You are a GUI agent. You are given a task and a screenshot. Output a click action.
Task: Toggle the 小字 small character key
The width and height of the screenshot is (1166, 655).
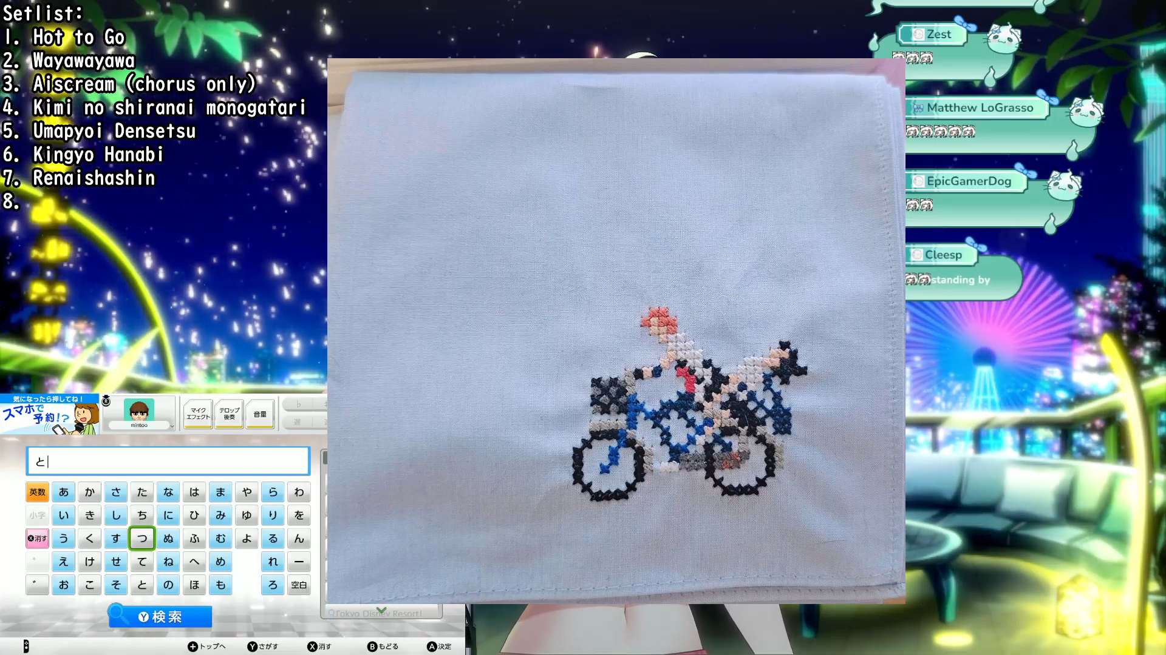[x=37, y=516]
